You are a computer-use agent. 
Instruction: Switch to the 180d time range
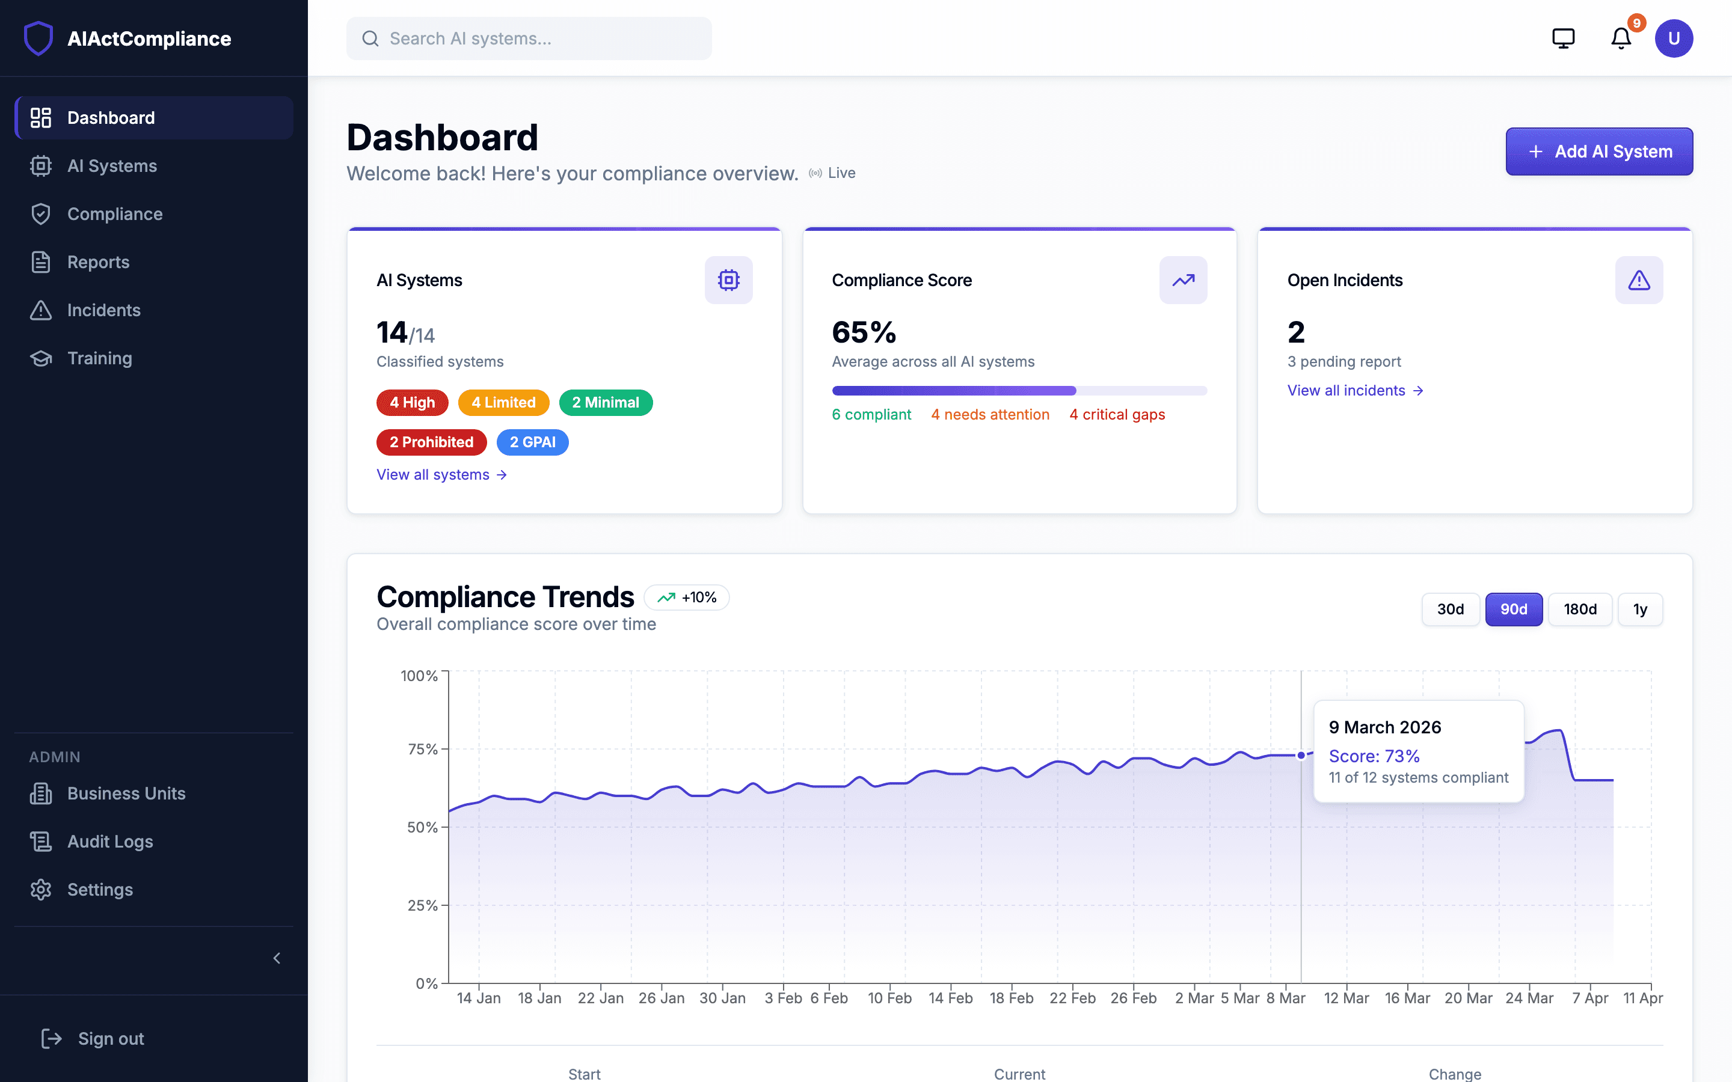click(1581, 609)
